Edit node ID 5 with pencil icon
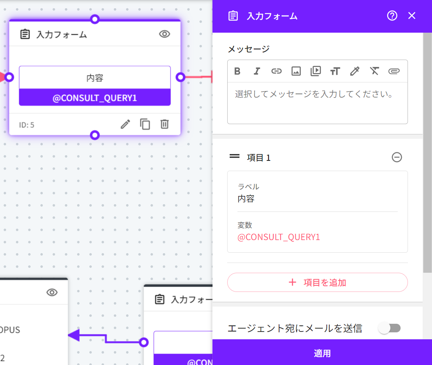This screenshot has width=432, height=365. point(125,124)
